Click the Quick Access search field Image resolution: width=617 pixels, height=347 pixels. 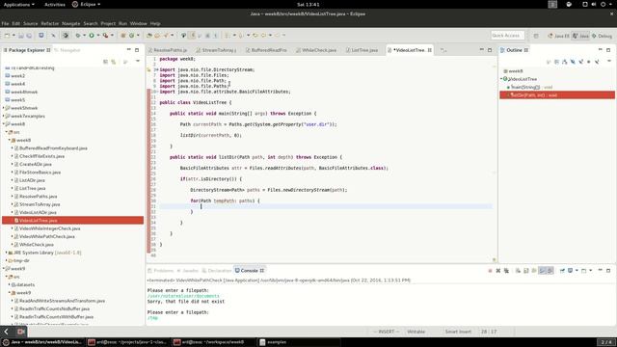[507, 36]
